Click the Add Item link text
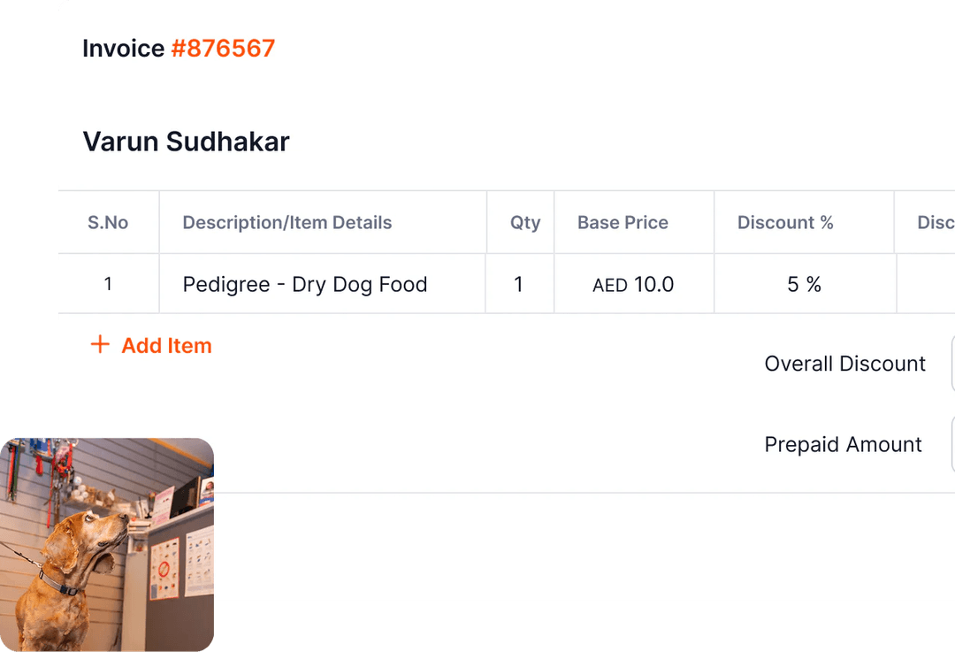955x652 pixels. [x=166, y=346]
